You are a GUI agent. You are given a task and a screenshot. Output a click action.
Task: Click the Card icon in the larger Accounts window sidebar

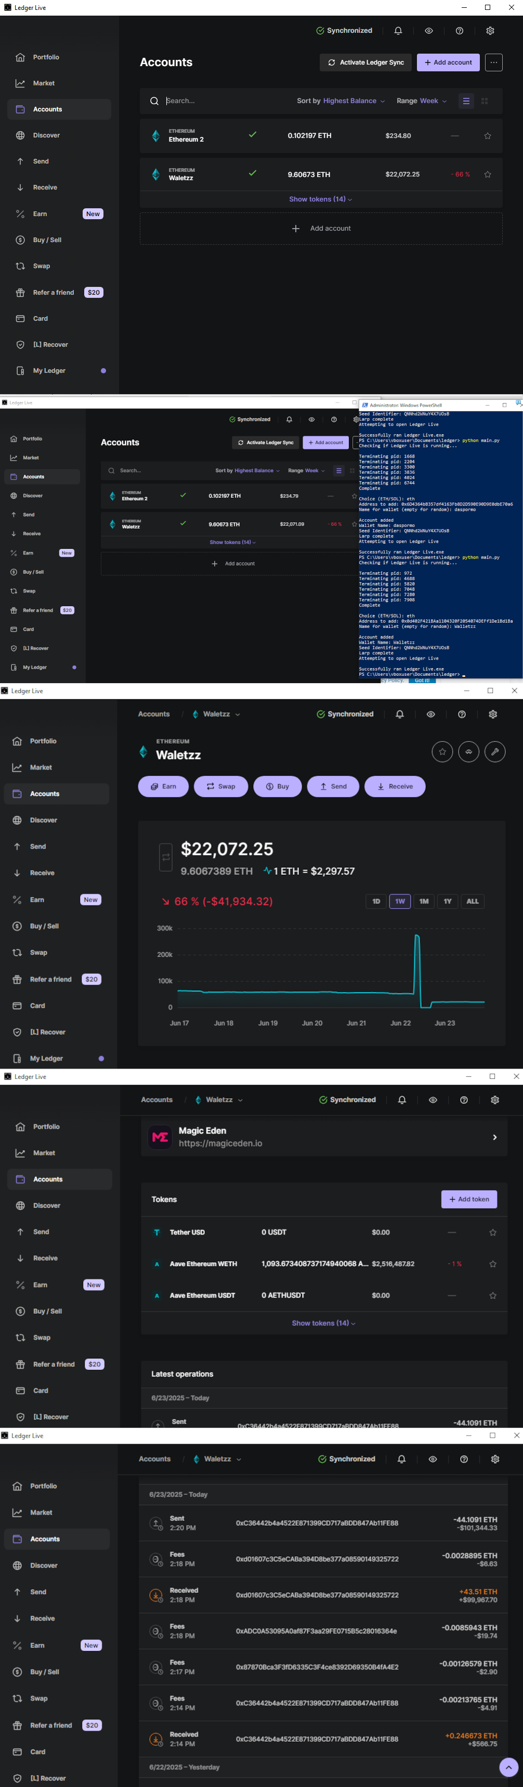(20, 319)
